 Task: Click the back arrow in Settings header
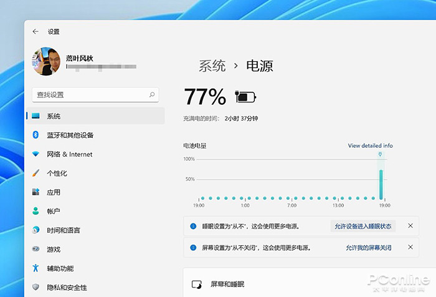point(36,31)
